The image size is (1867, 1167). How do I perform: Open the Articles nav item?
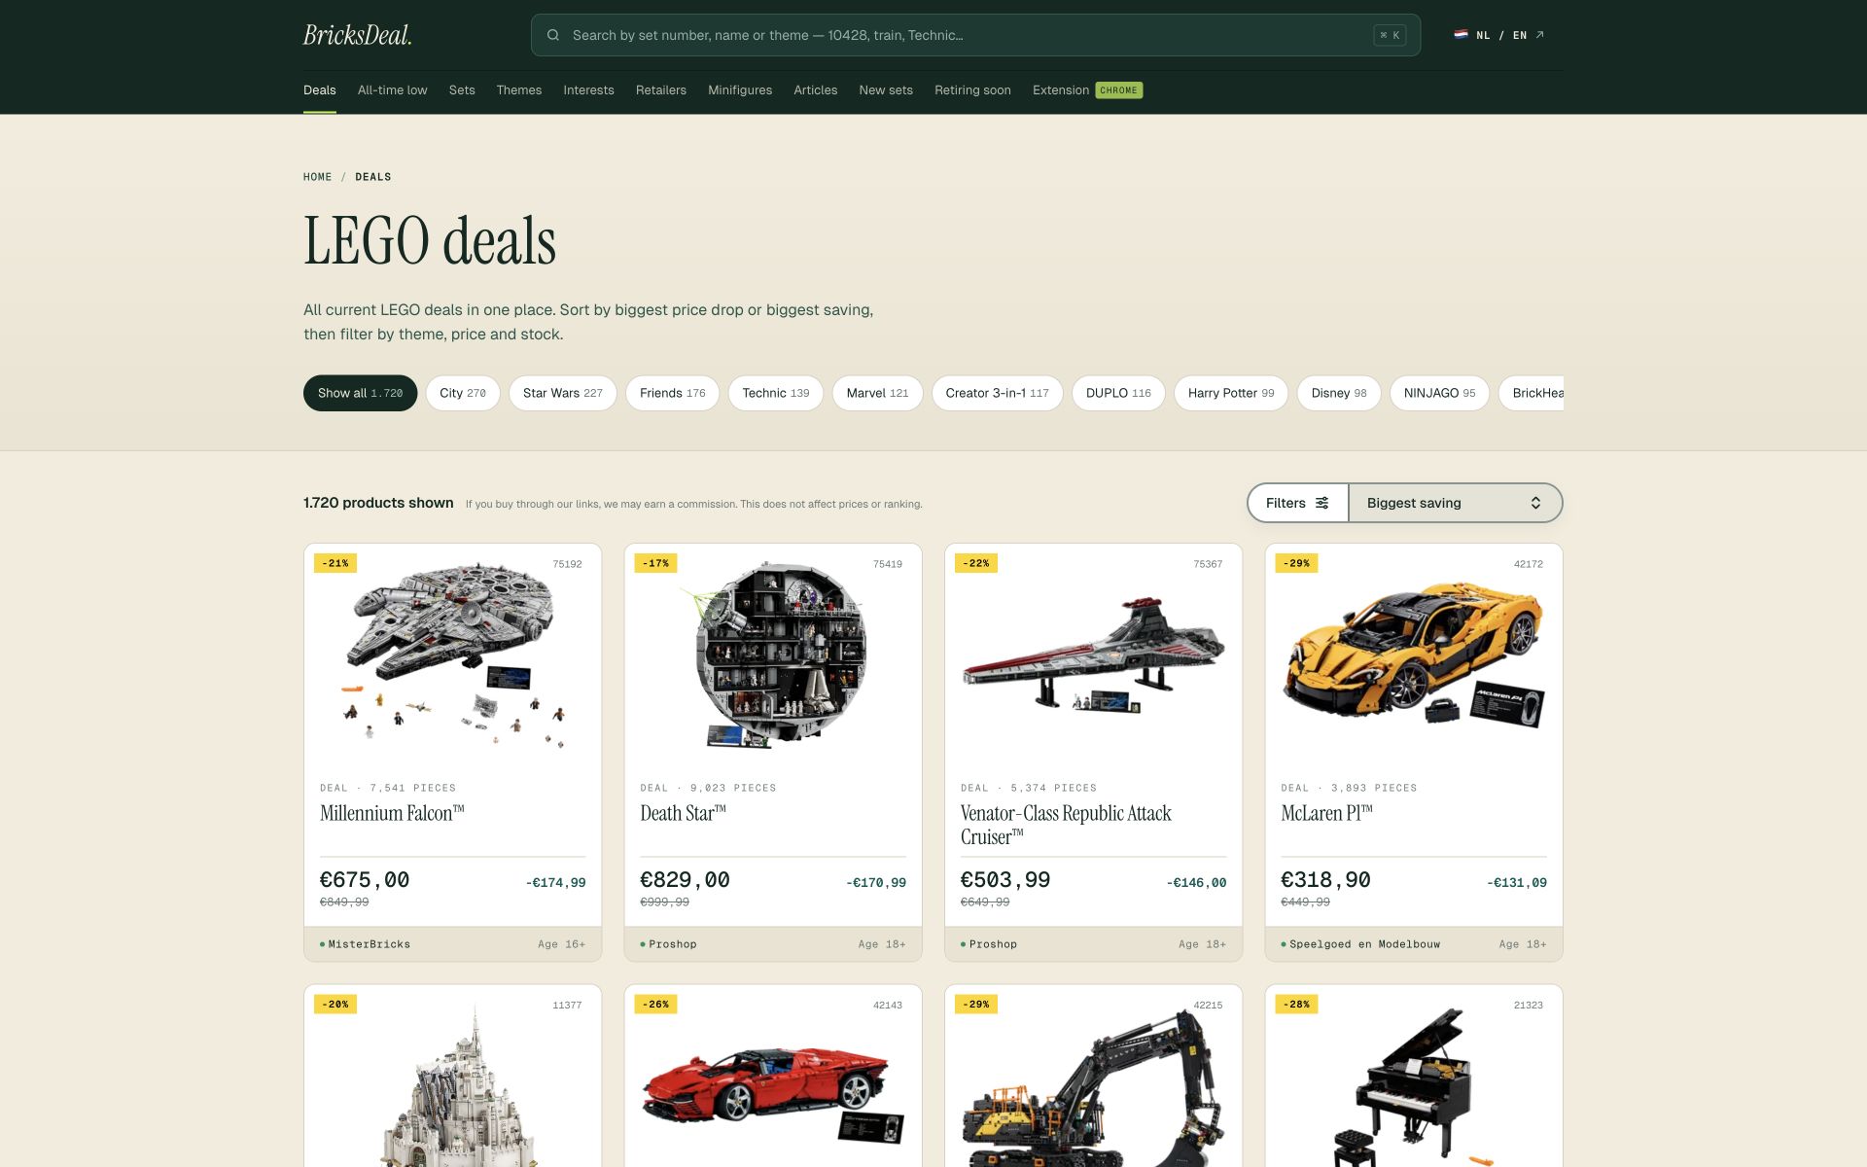(x=815, y=90)
